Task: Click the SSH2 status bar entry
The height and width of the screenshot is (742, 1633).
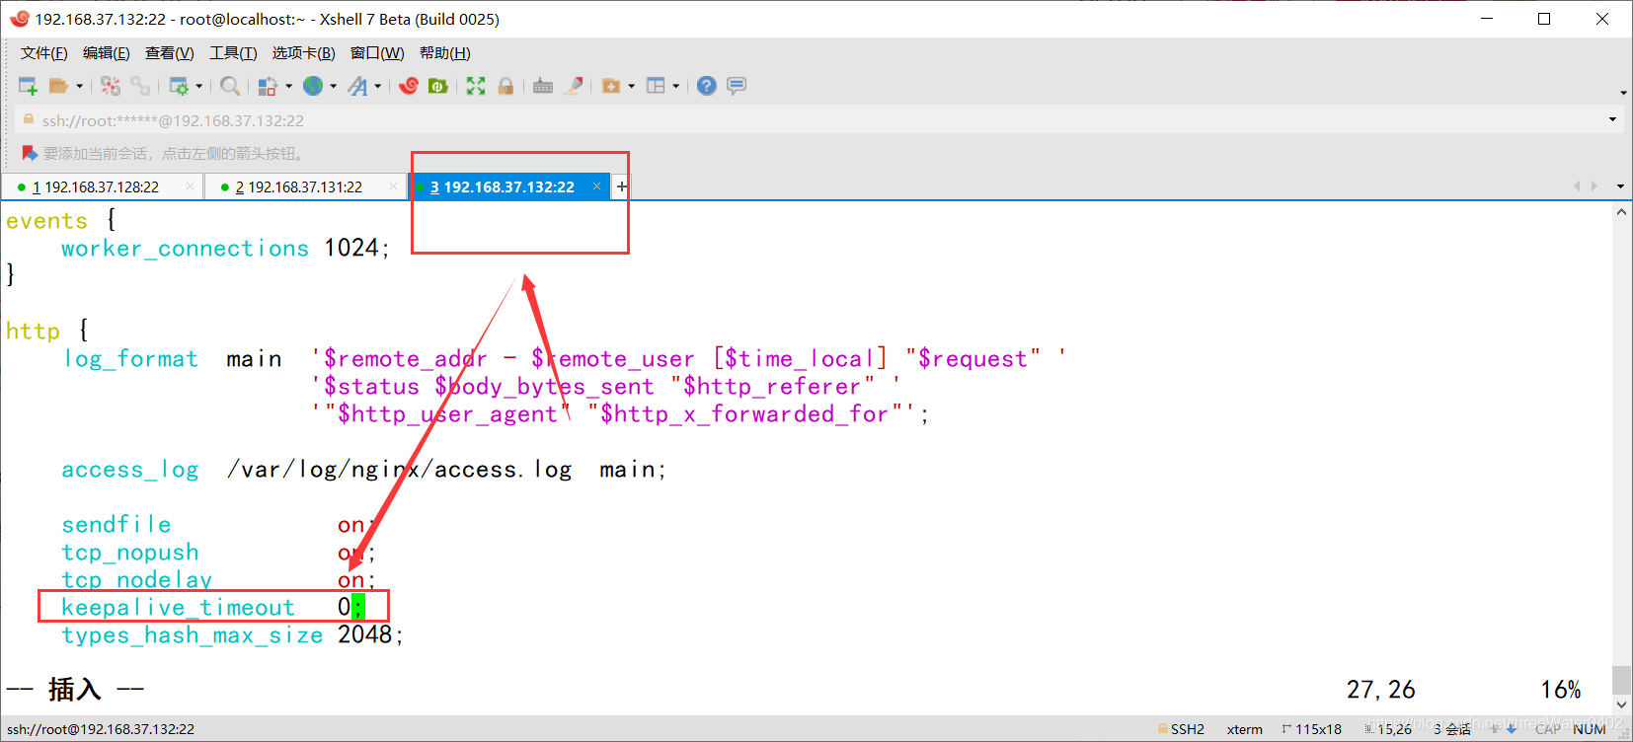Action: point(1181,729)
